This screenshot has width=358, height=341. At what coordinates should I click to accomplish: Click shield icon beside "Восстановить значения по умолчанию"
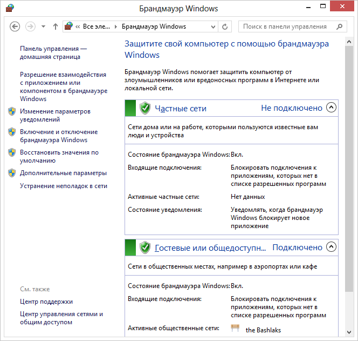(x=12, y=152)
